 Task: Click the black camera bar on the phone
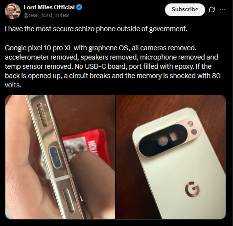(x=163, y=140)
